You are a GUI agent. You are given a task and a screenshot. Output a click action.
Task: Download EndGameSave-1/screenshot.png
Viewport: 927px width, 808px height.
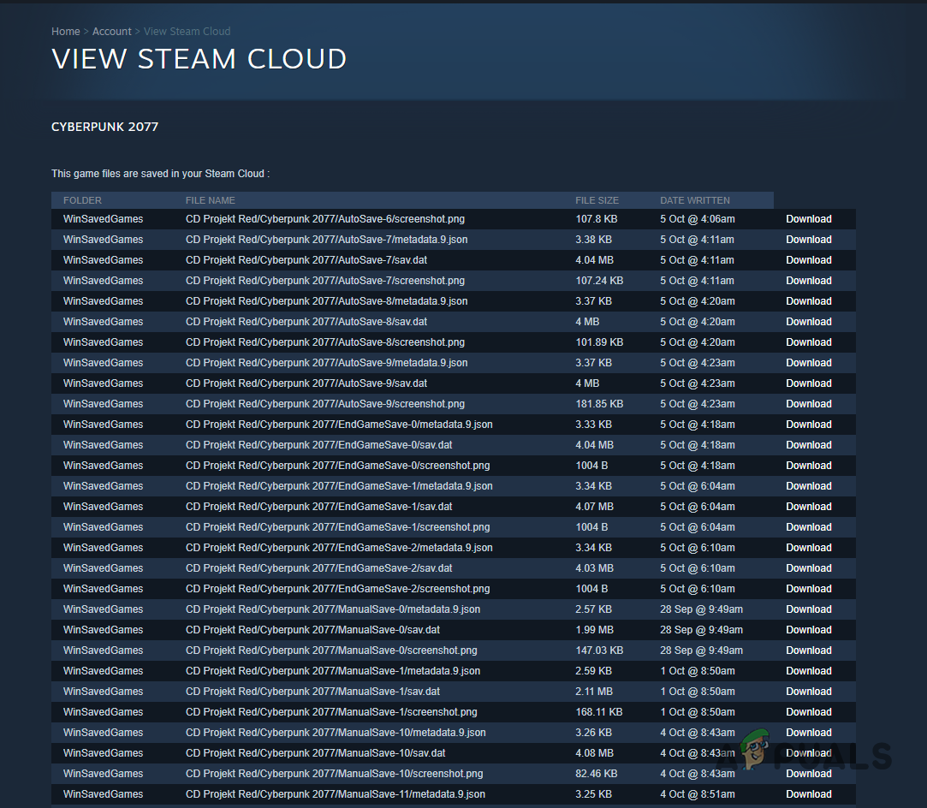point(807,526)
